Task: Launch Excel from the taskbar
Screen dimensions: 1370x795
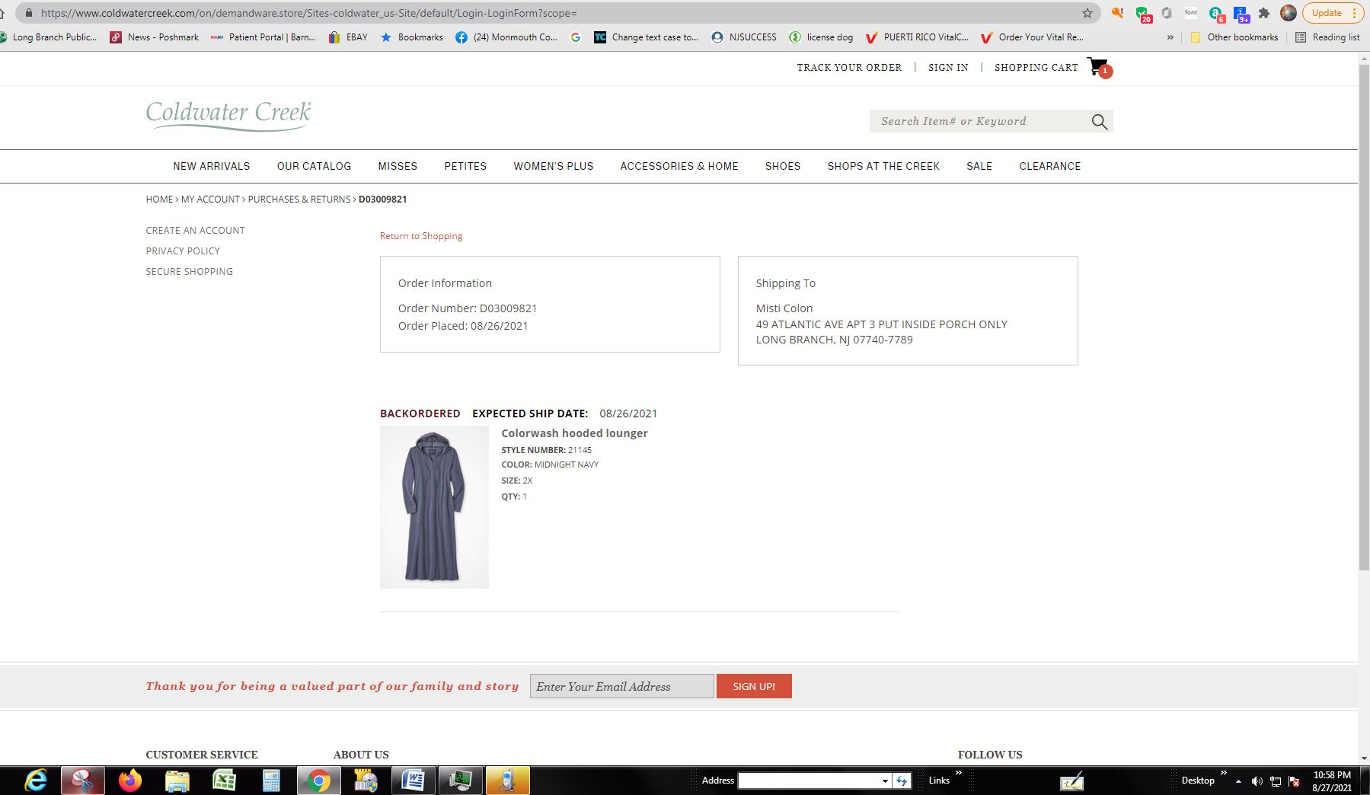Action: click(x=225, y=781)
